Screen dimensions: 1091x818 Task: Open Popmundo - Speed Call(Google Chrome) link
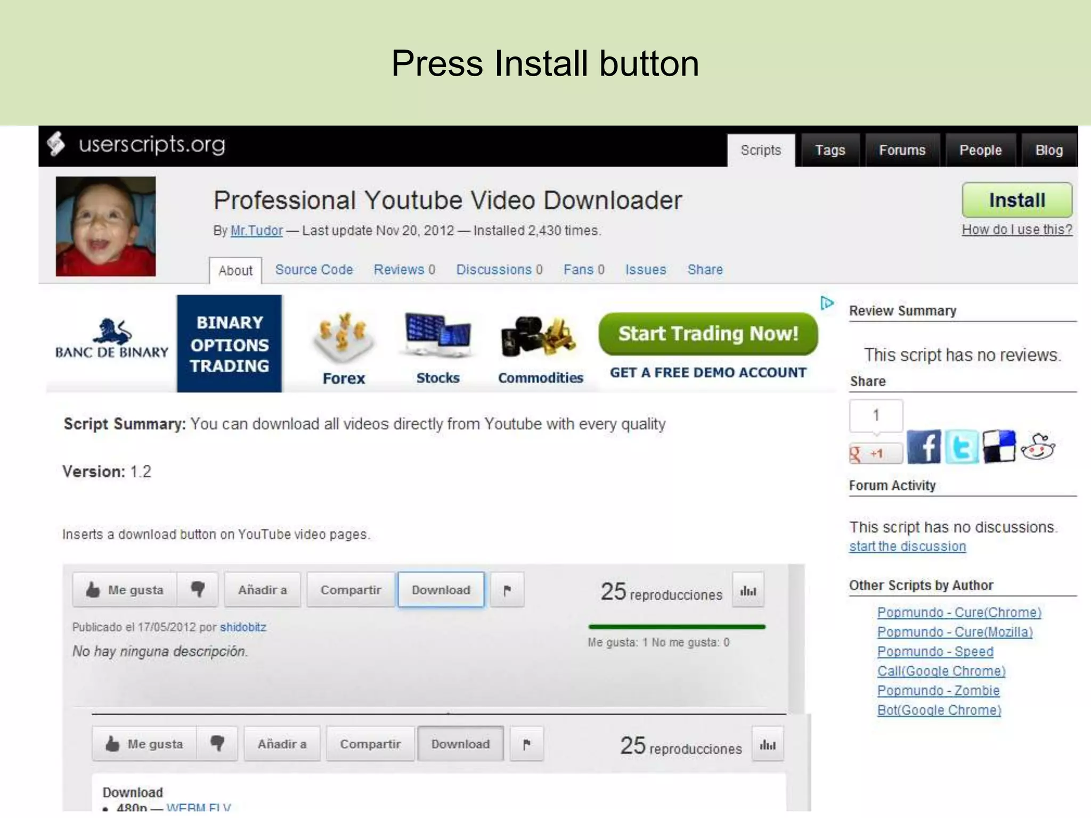941,661
